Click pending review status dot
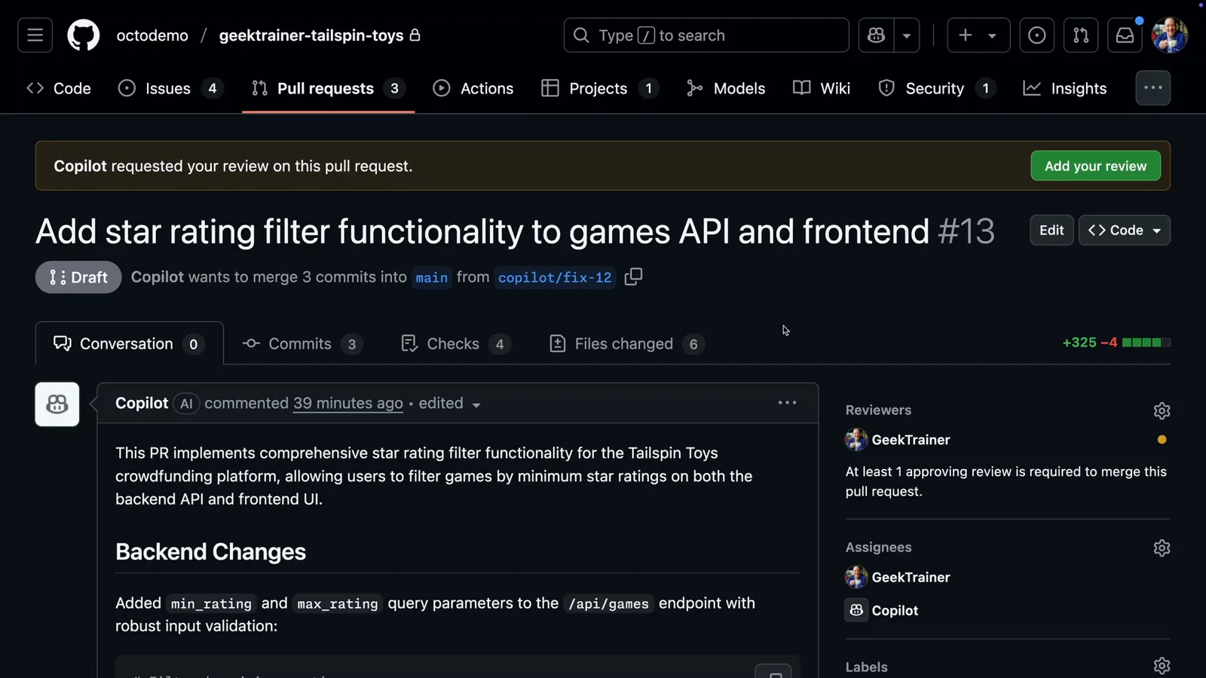The height and width of the screenshot is (678, 1206). 1162,439
